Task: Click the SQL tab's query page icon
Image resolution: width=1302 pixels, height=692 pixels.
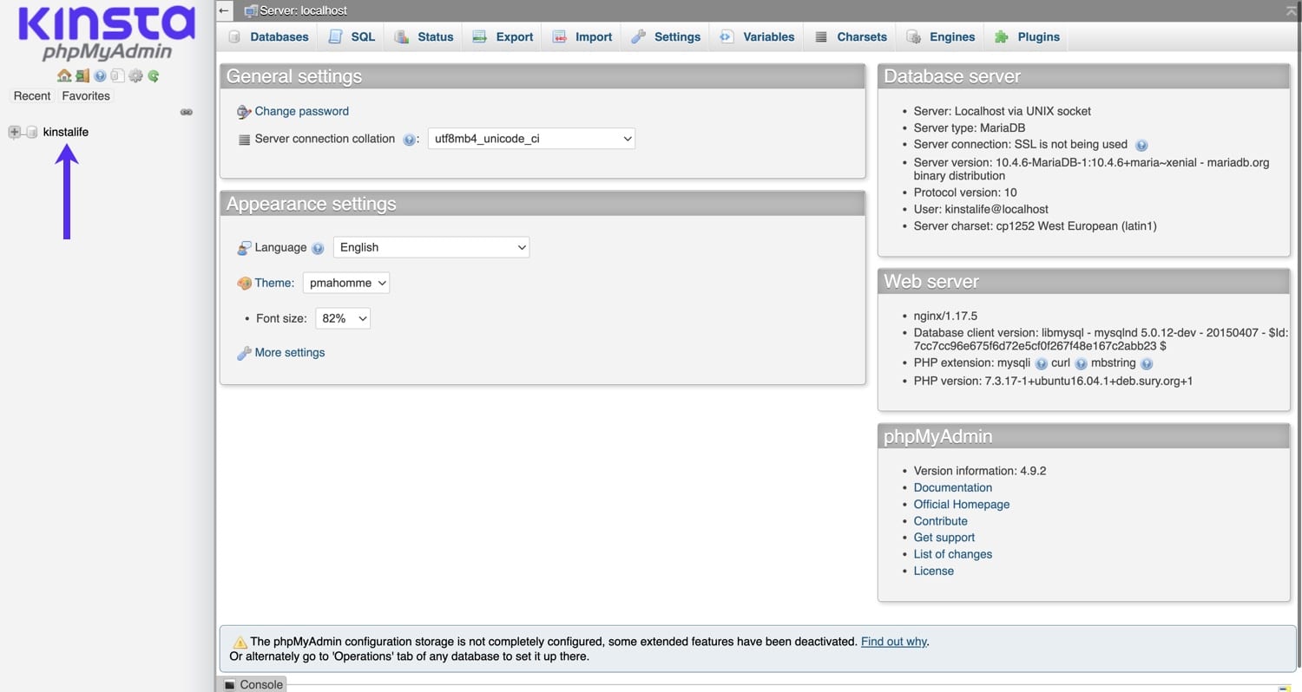Action: pos(334,36)
